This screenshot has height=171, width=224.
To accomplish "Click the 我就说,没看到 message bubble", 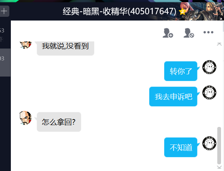I will point(65,48).
